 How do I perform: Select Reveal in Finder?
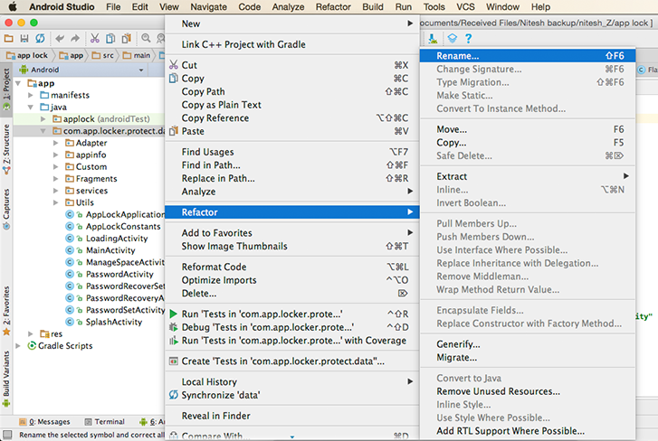coord(292,416)
